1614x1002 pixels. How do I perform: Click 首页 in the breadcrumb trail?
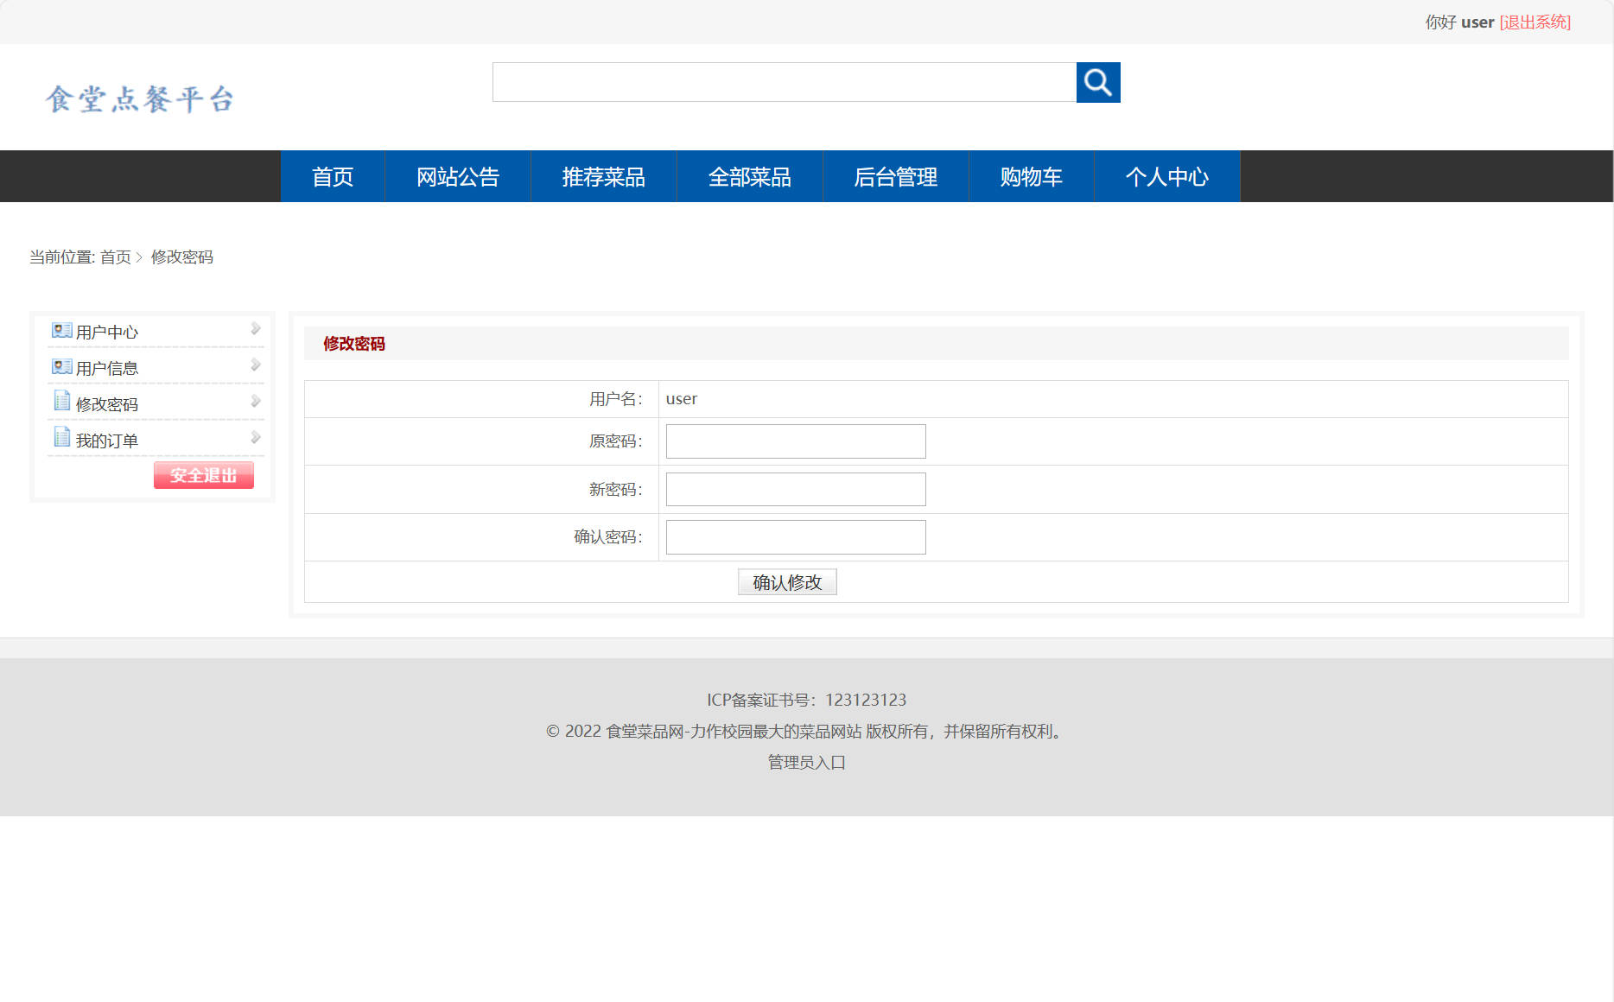tap(114, 257)
